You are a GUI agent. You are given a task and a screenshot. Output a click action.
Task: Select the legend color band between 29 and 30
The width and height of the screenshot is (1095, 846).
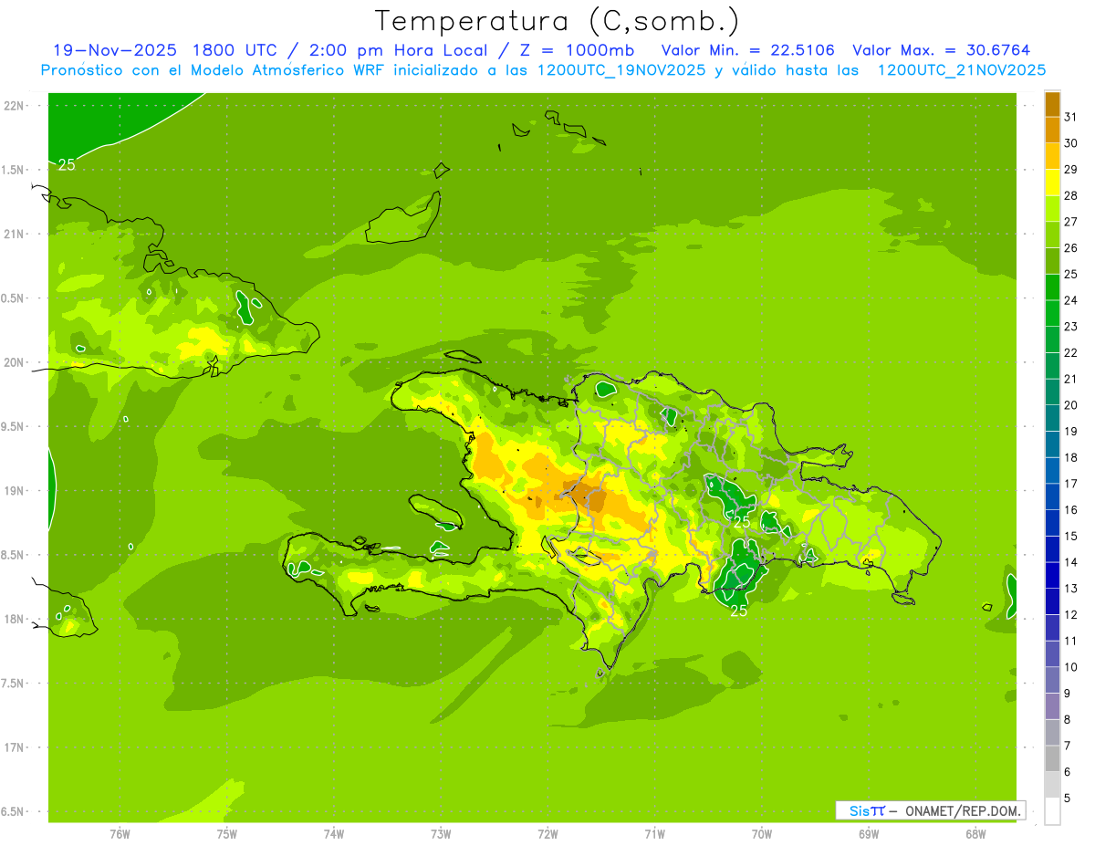(1052, 156)
